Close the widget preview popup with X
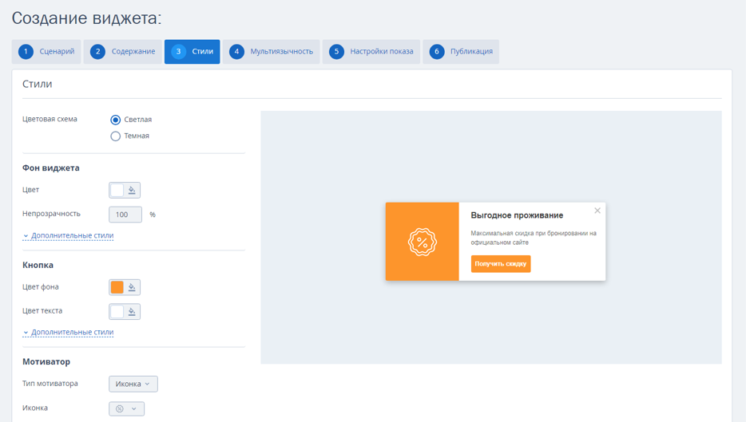The image size is (746, 422). [597, 211]
